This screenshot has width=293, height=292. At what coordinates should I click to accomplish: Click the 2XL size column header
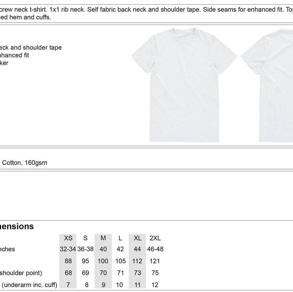pos(155,238)
